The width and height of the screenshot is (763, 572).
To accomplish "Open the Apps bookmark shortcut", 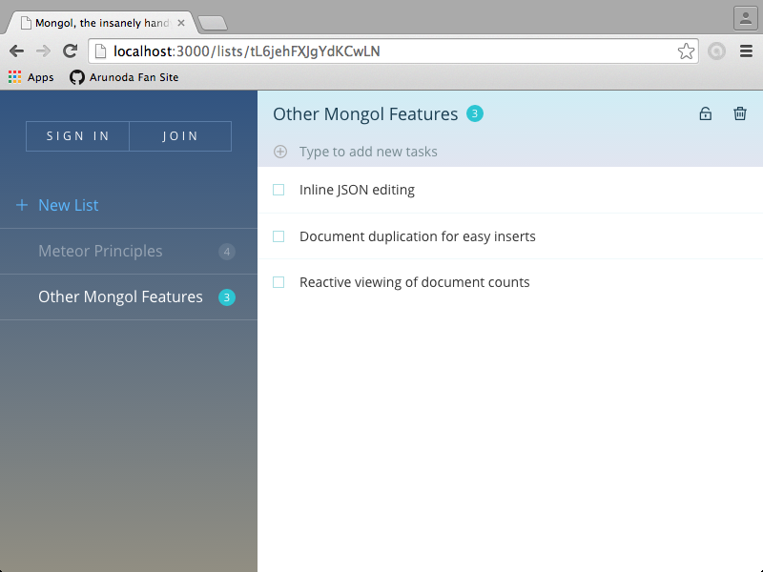I will [31, 77].
